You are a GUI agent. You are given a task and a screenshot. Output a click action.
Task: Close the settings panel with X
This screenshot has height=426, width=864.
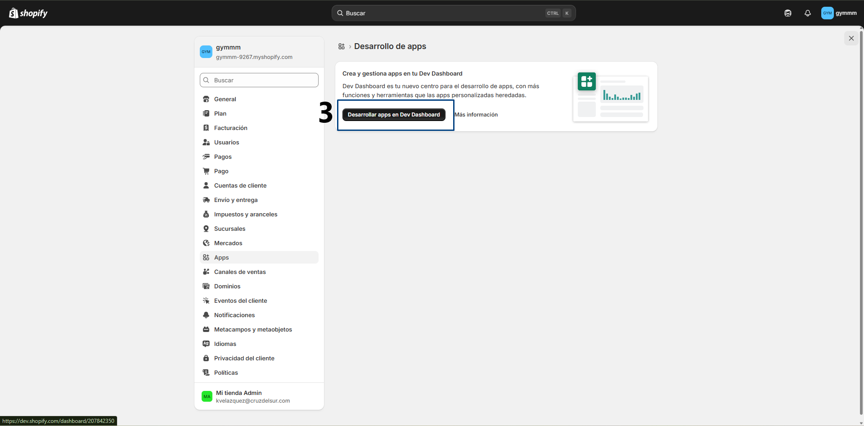coord(851,38)
